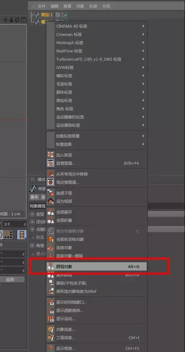Screen dimensions: 185x352
Task: Open 层管理器 via its icon
Action: 51,163
